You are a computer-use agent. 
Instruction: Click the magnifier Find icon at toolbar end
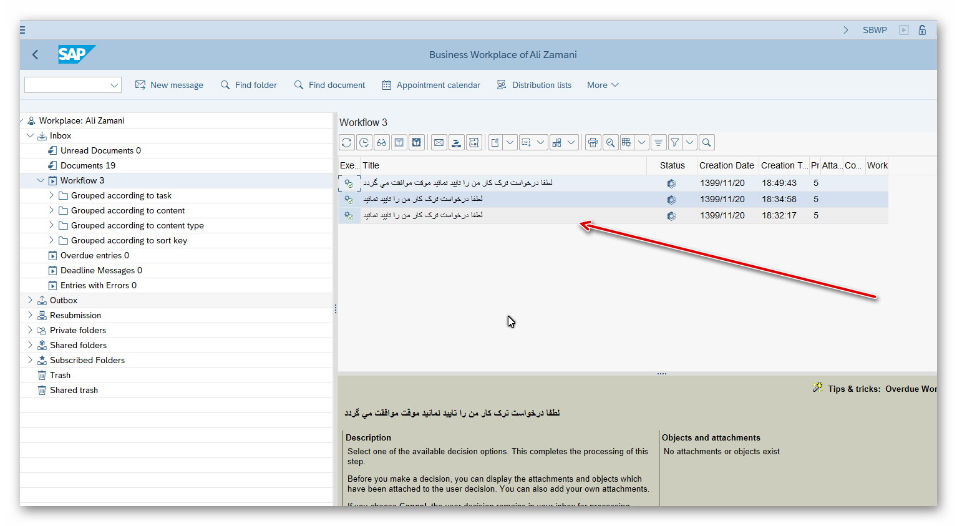point(706,143)
